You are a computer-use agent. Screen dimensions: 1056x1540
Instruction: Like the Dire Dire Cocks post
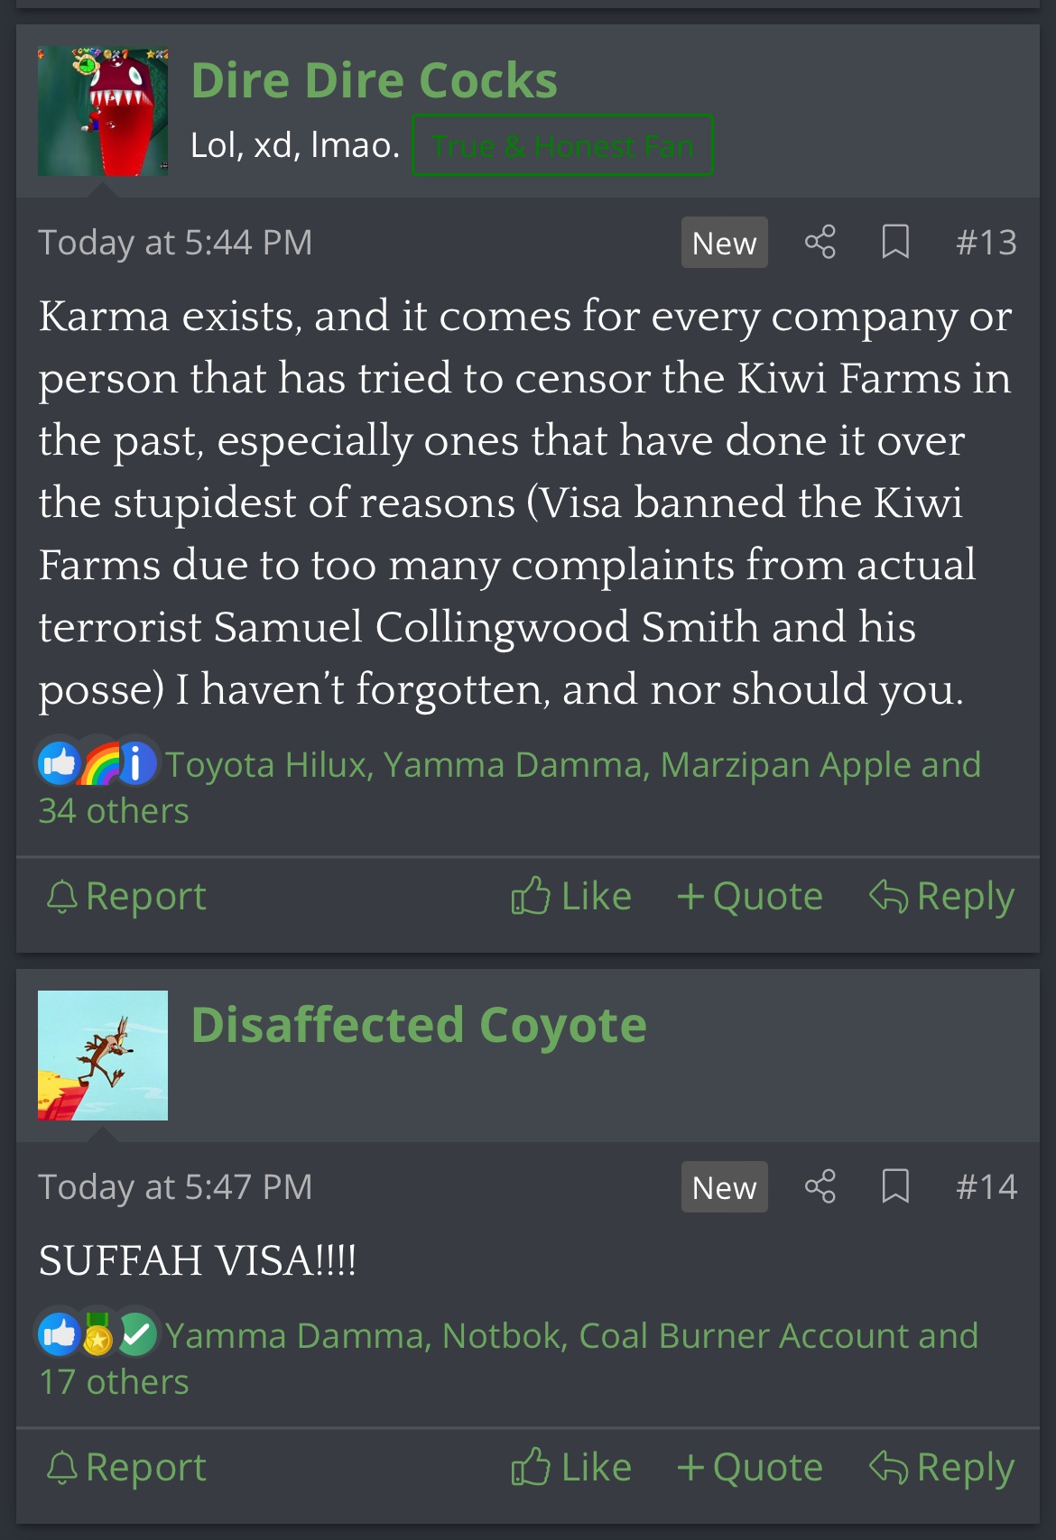(x=571, y=897)
